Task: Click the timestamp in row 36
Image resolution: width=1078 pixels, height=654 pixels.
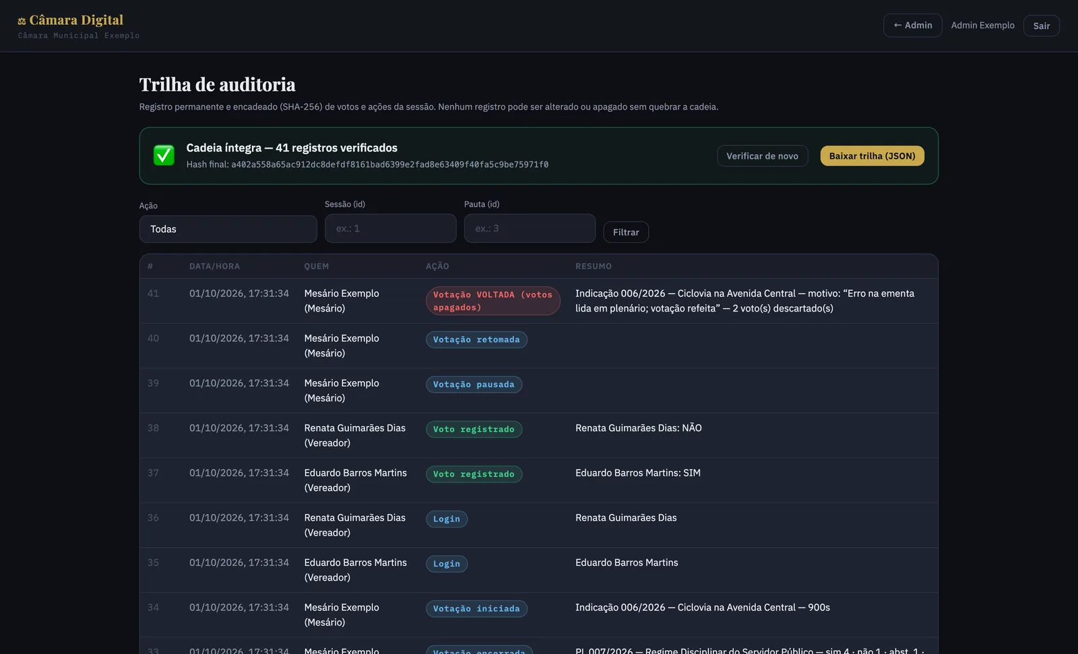Action: pos(239,517)
